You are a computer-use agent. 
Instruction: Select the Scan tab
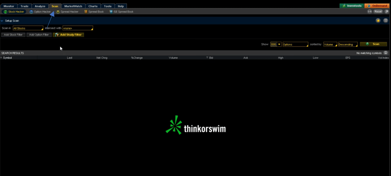55,6
